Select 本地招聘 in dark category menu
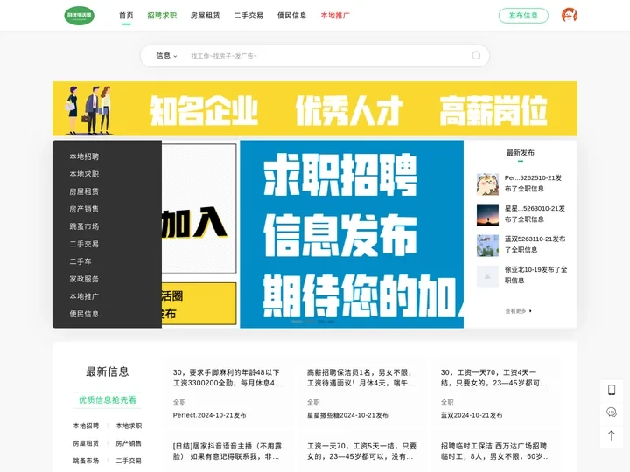Viewport: 630px width, 472px height. click(84, 156)
